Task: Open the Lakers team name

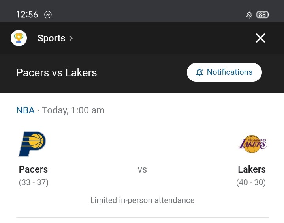Action: click(252, 169)
